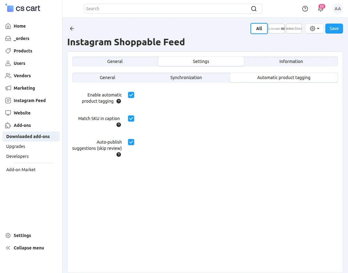348x273 pixels.
Task: Click the Instagram Feed label in sidebar
Action: click(x=30, y=101)
